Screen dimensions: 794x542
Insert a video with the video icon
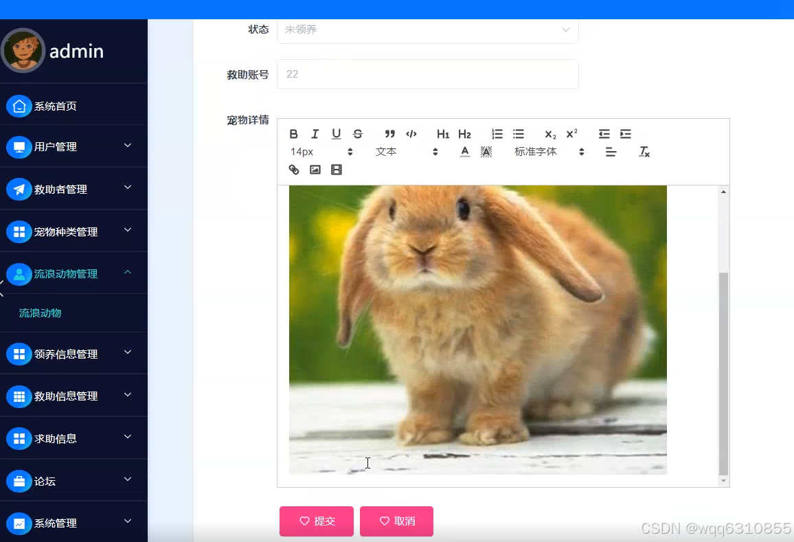click(337, 170)
